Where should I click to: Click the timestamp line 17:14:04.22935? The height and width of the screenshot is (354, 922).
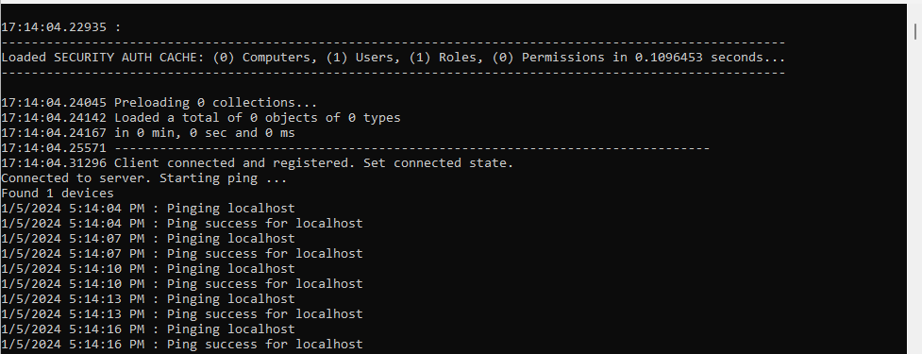[x=61, y=27]
